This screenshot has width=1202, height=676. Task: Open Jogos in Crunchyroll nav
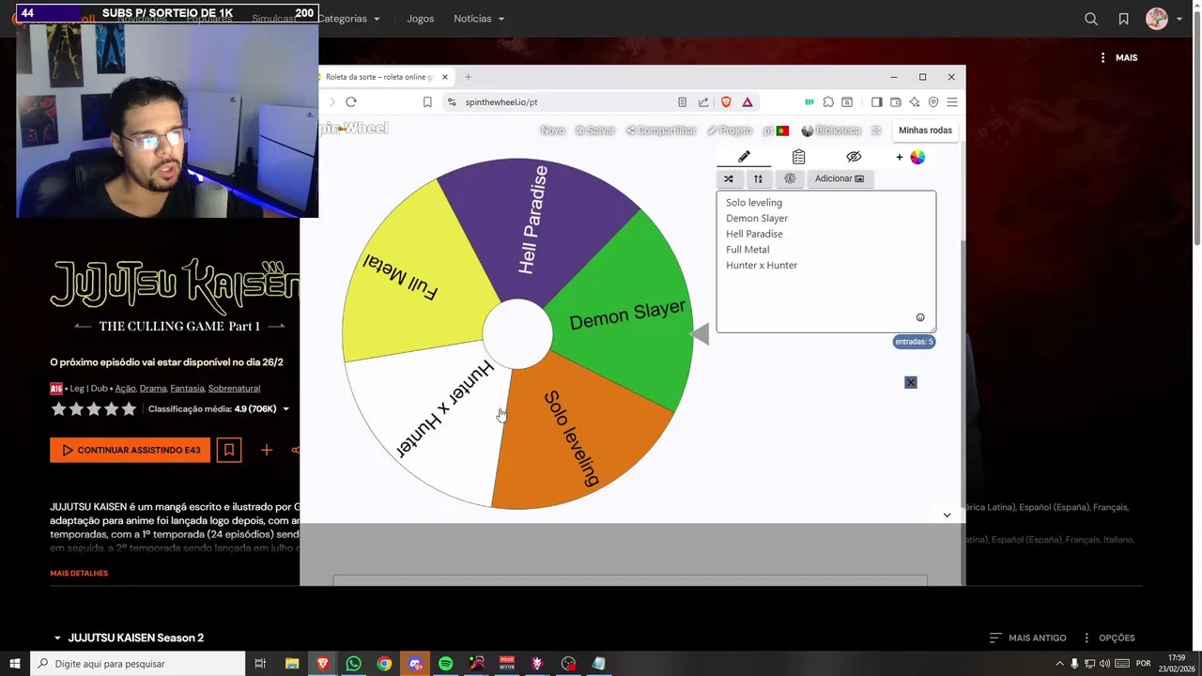pyautogui.click(x=421, y=19)
